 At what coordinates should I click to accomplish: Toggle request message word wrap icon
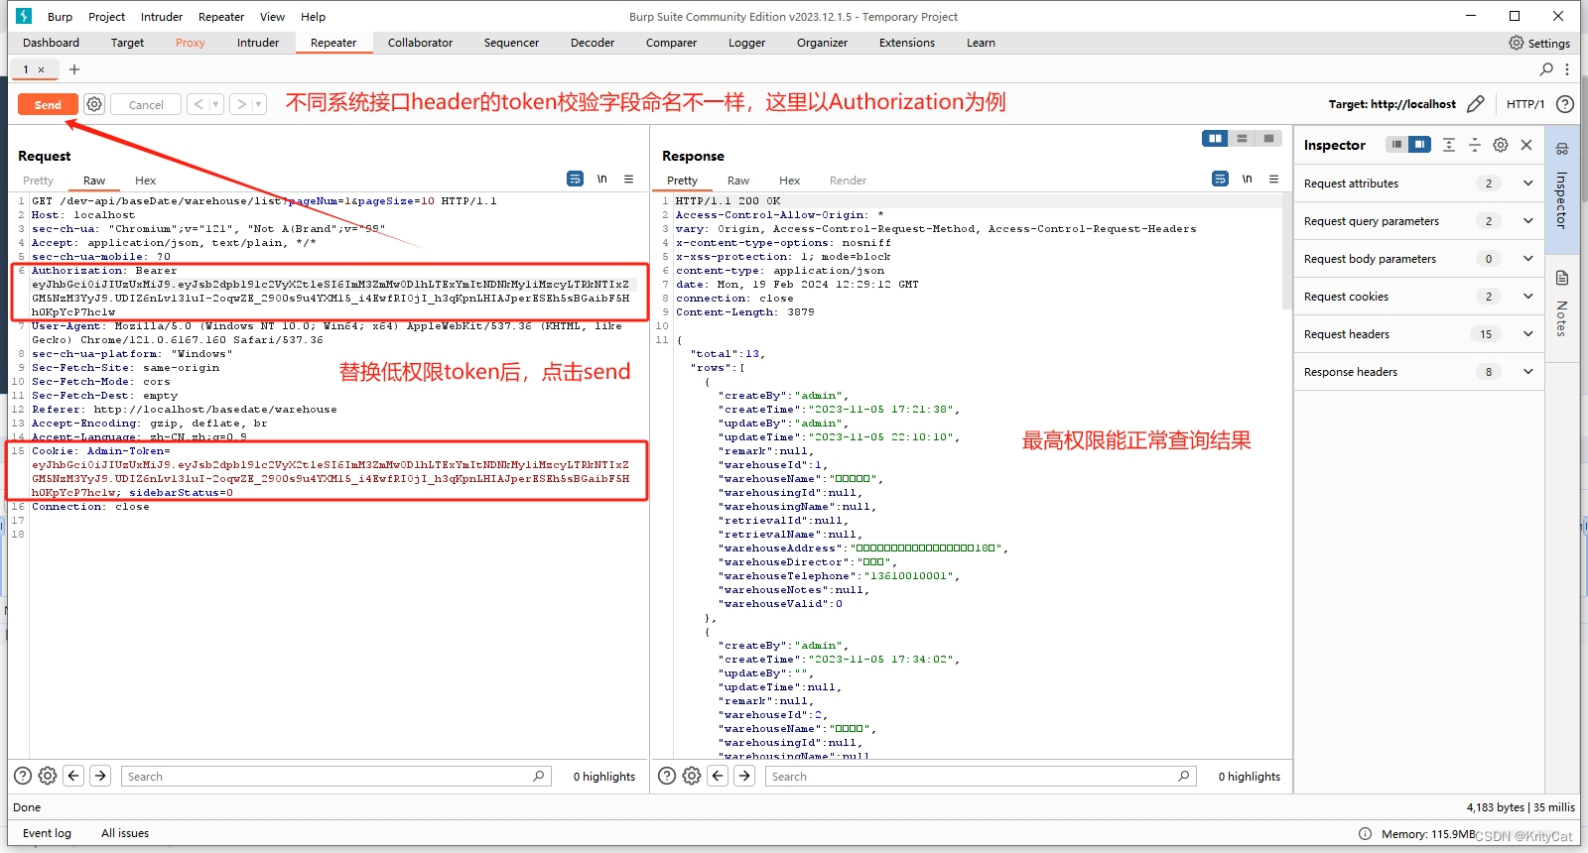point(576,179)
